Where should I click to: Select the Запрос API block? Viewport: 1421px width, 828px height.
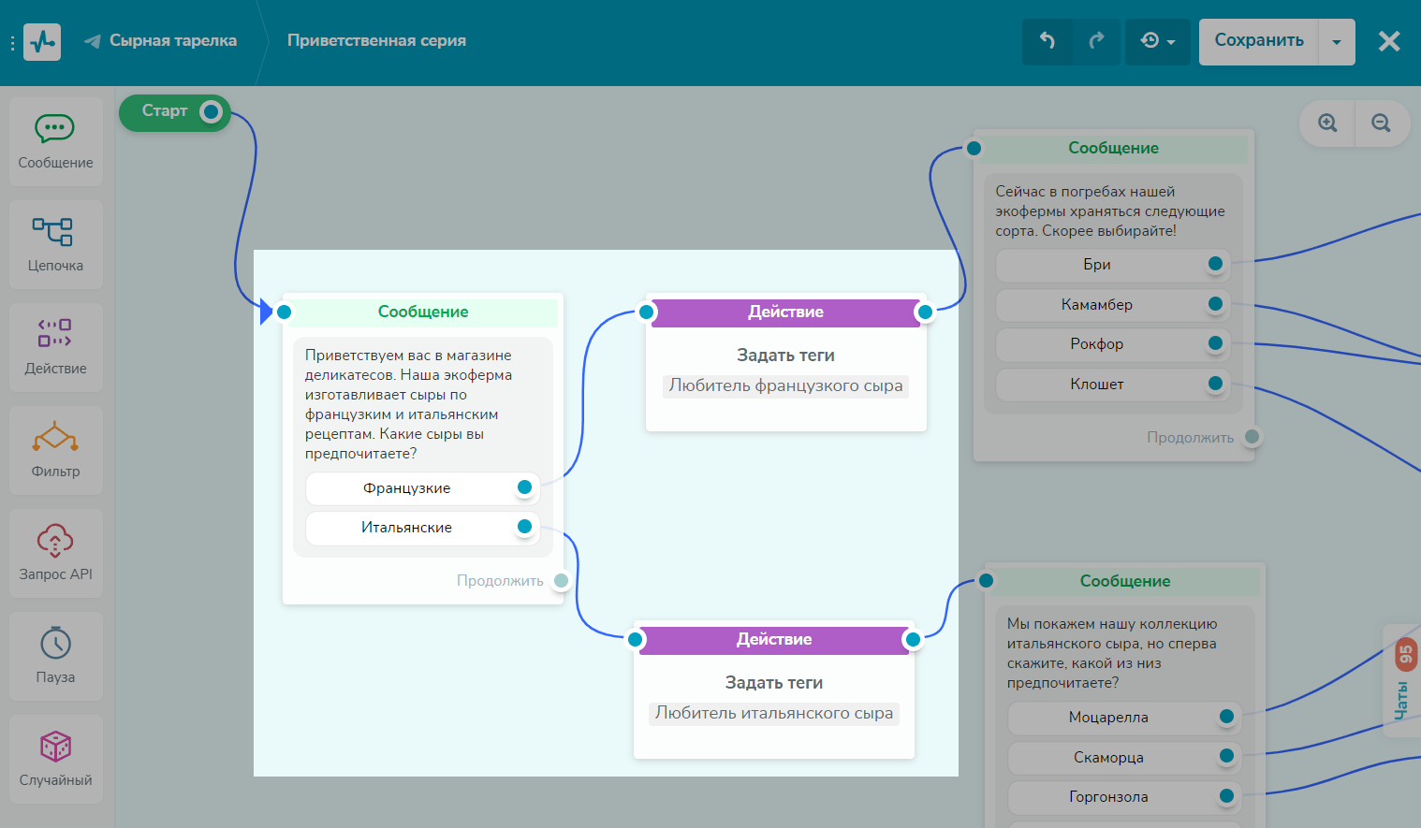tap(55, 553)
